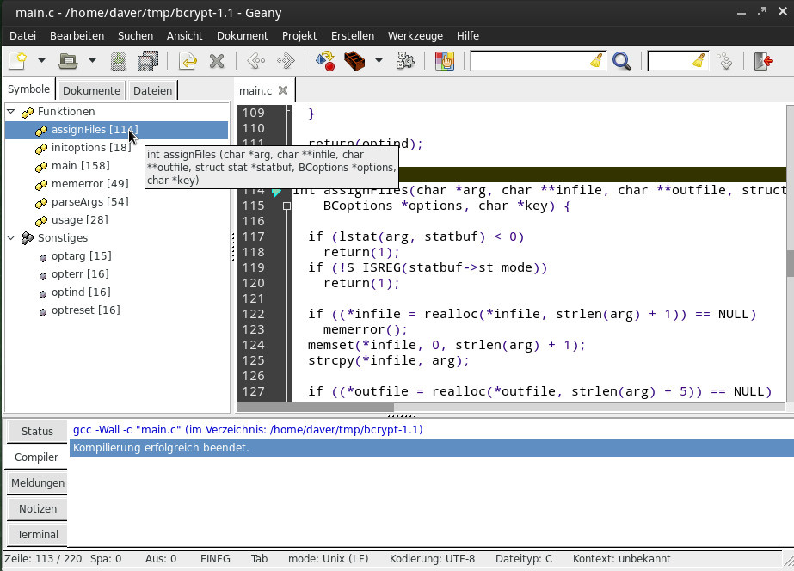
Task: Click the reload file icon
Action: click(x=188, y=61)
